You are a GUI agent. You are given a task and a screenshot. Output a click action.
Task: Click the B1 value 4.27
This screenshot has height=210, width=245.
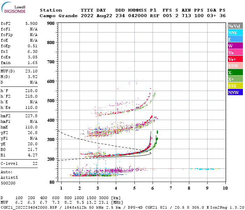33,155
